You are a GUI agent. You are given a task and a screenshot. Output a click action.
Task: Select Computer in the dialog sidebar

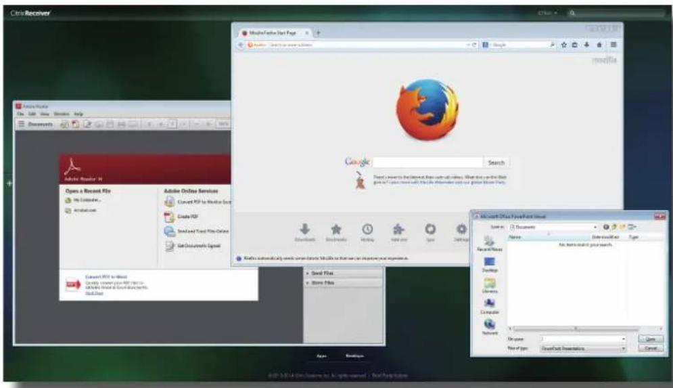click(x=489, y=306)
